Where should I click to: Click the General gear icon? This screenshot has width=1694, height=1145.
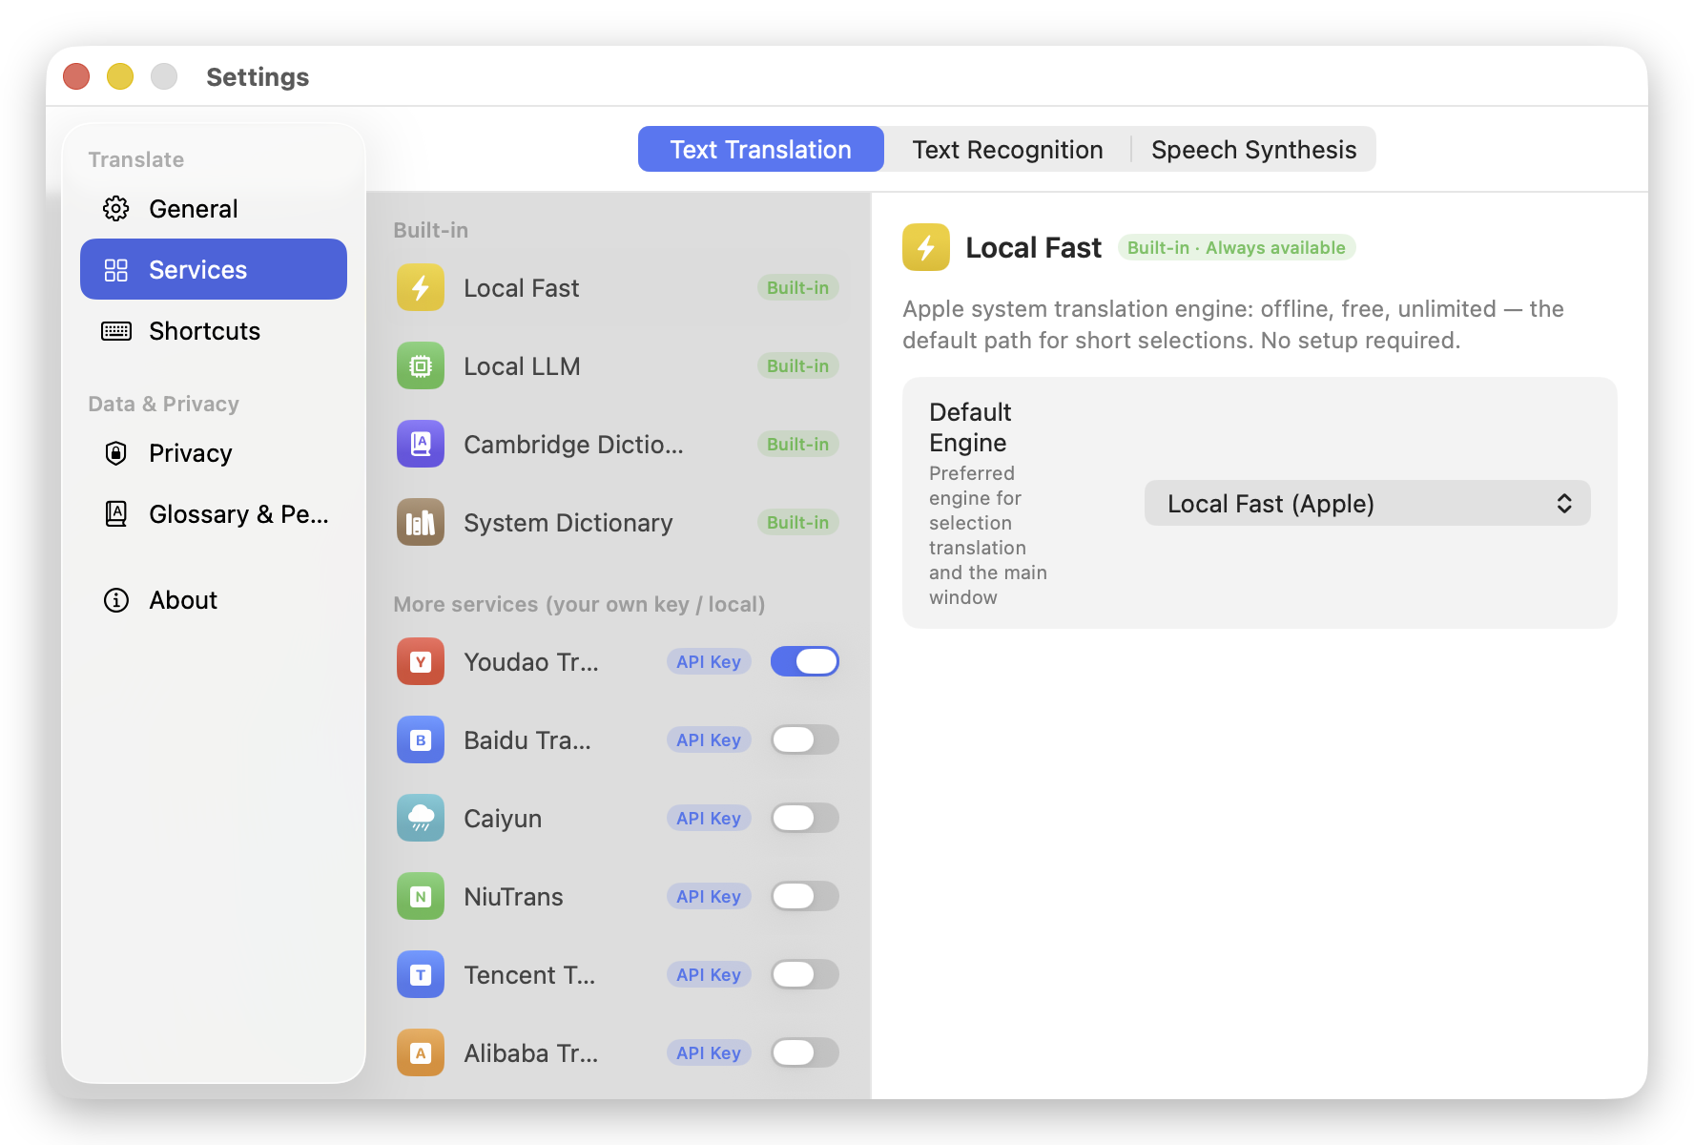click(x=116, y=209)
